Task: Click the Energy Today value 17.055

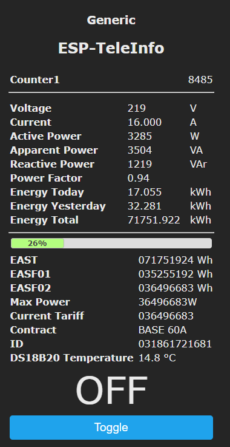Action: (x=145, y=192)
